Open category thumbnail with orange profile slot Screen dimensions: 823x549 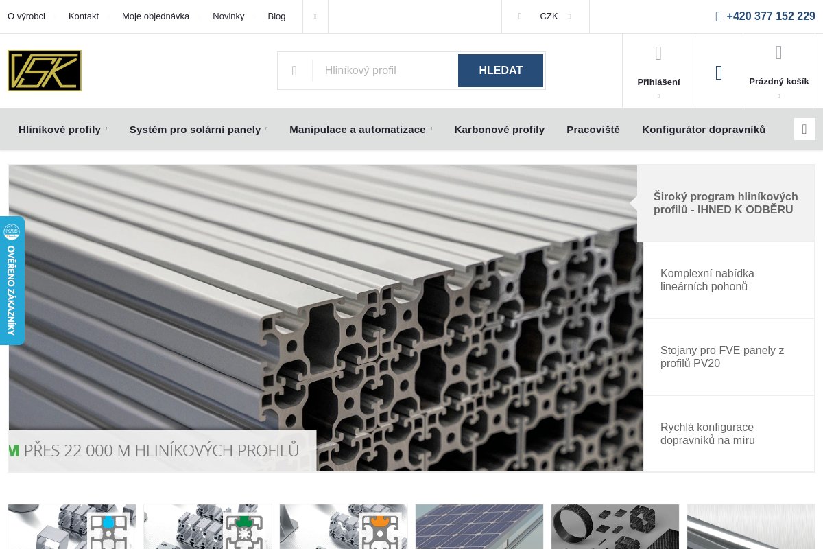tap(344, 527)
